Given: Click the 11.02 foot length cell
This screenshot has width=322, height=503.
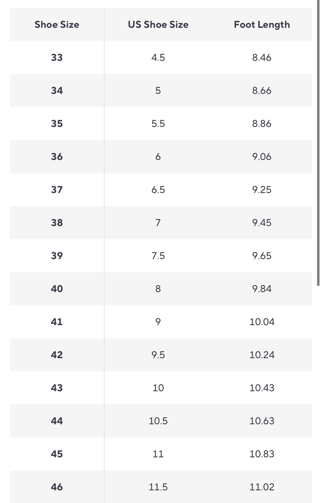Looking at the screenshot, I should tap(262, 487).
